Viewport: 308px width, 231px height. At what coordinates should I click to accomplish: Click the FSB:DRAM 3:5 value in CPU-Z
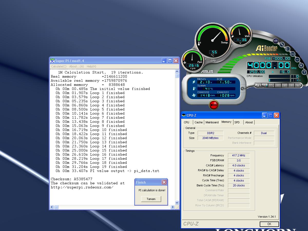pos(239,160)
